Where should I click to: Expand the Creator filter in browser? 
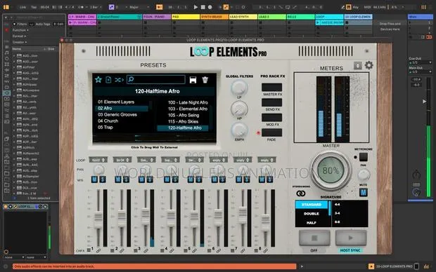(20, 42)
